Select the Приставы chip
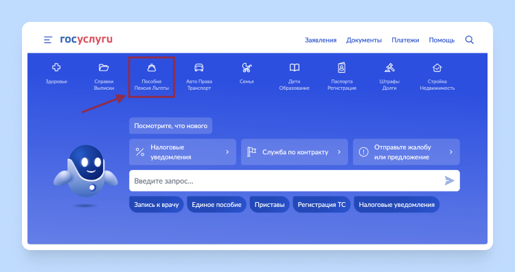 (x=270, y=204)
